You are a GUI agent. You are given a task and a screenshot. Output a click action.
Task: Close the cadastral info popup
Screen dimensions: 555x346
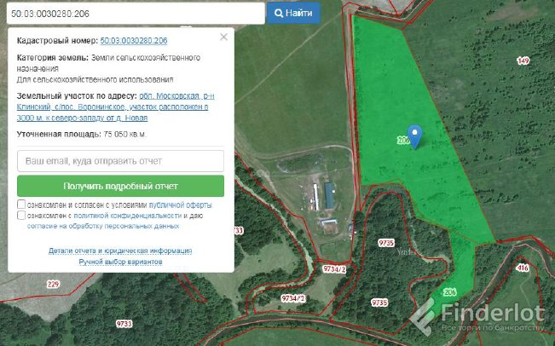[x=223, y=37]
